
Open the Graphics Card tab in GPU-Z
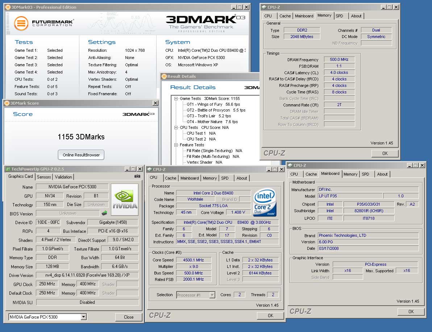pyautogui.click(x=20, y=176)
